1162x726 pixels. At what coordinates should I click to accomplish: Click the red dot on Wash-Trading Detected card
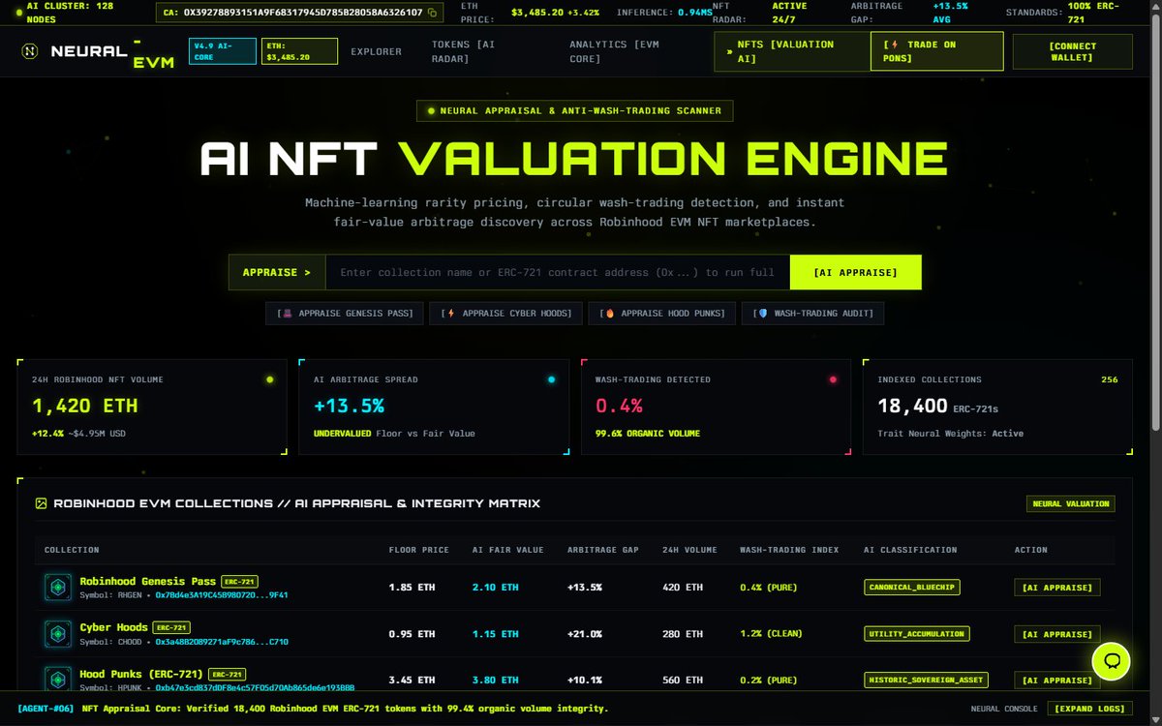tap(833, 379)
